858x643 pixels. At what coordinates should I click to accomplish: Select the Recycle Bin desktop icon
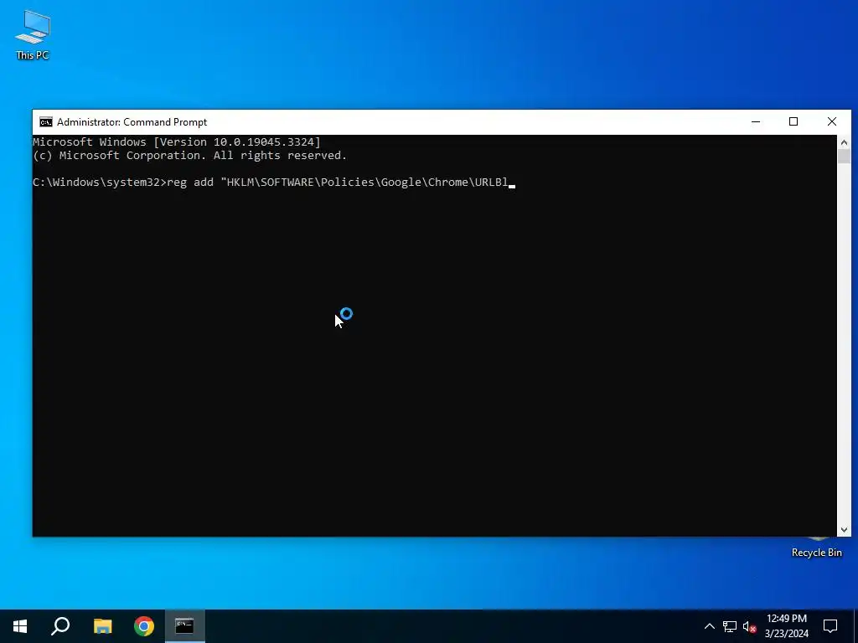point(816,548)
